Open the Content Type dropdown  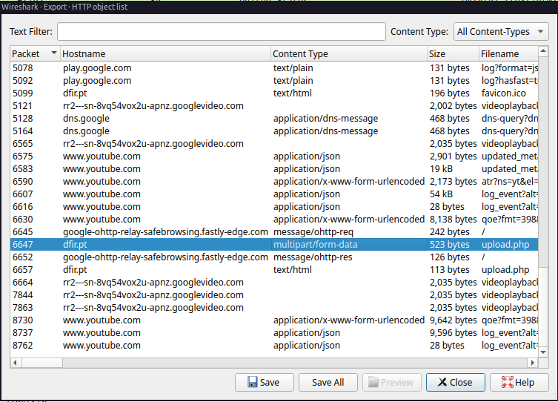point(501,32)
